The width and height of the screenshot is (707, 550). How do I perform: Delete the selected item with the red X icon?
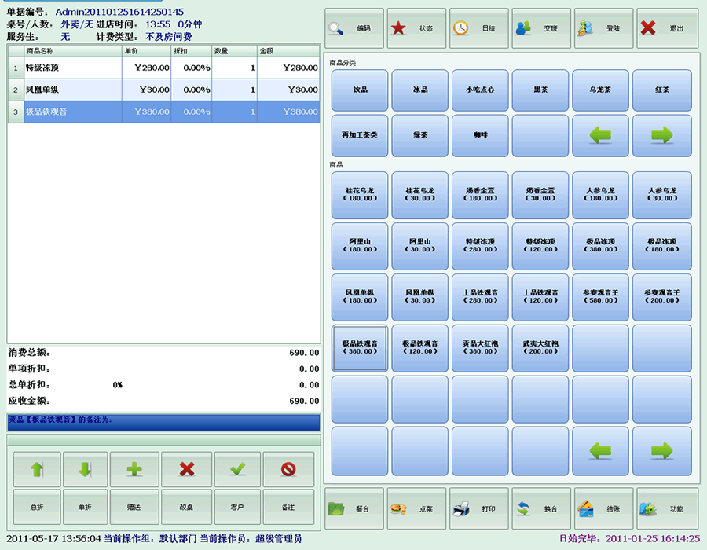pos(187,469)
